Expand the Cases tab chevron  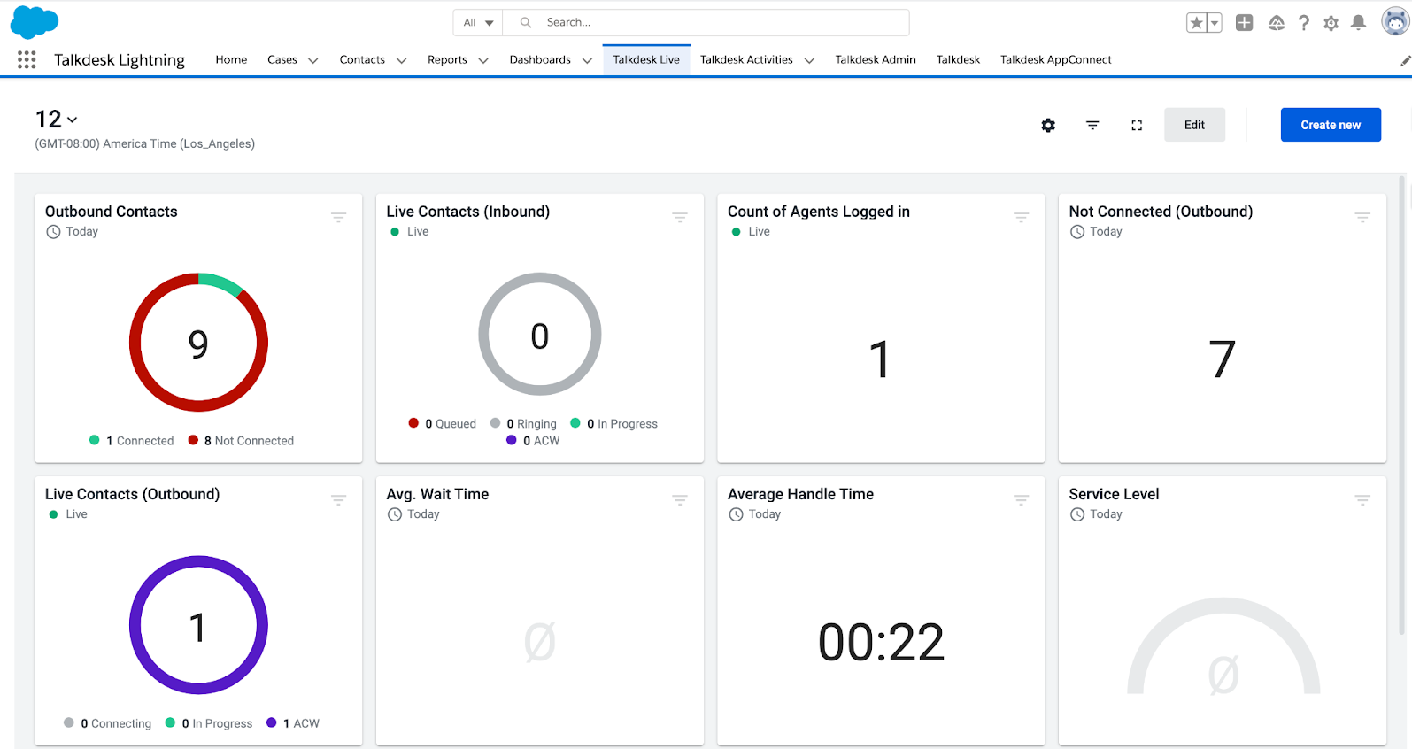(x=312, y=60)
